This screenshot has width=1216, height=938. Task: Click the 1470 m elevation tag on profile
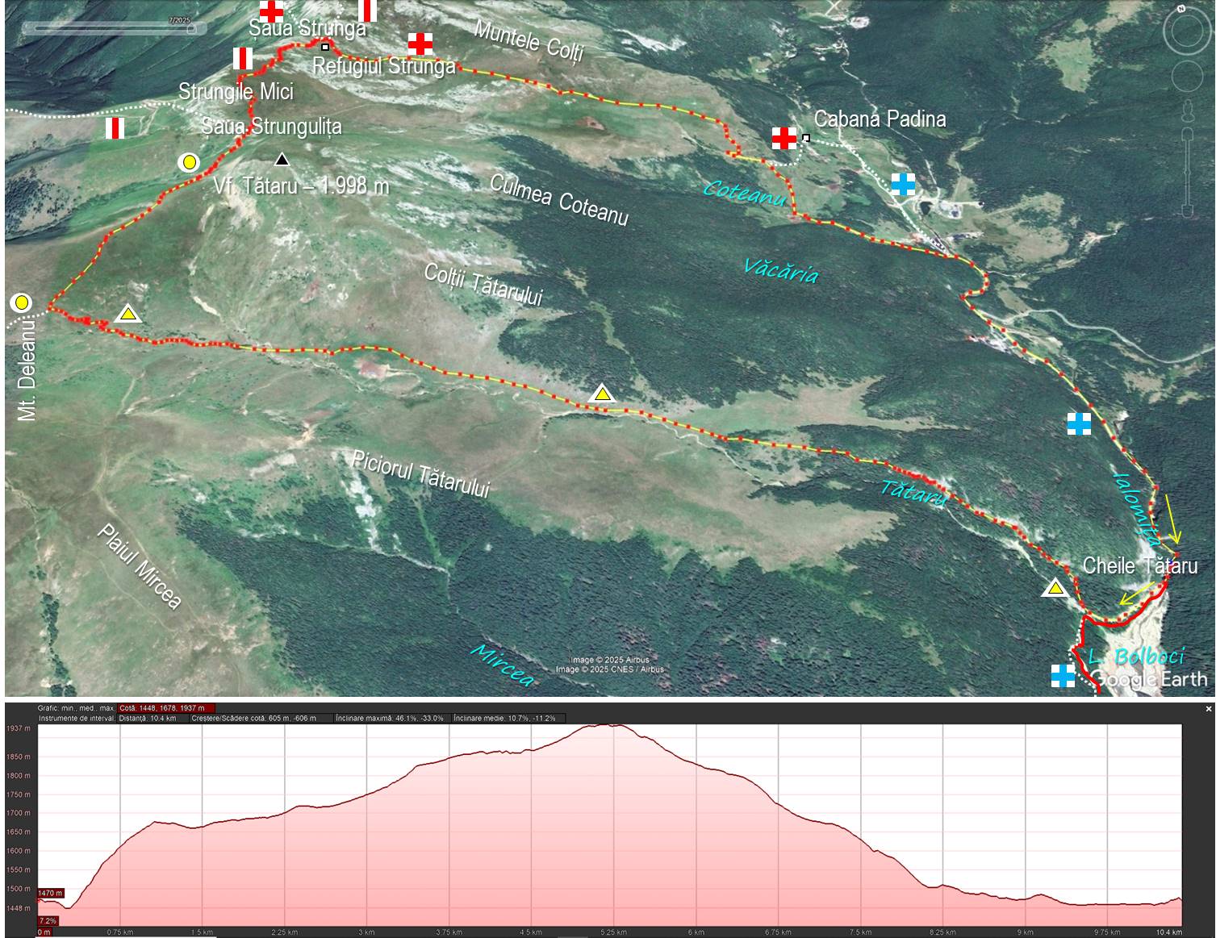tap(50, 893)
